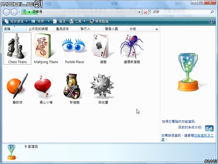Show more columns with the chevron
Screen dimensions: 218x164
pos(157,29)
